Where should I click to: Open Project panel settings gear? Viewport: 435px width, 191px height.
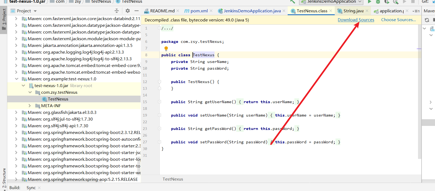coord(128,11)
